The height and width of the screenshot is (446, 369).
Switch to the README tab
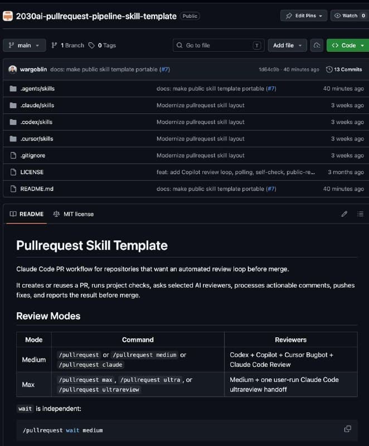[x=27, y=214]
